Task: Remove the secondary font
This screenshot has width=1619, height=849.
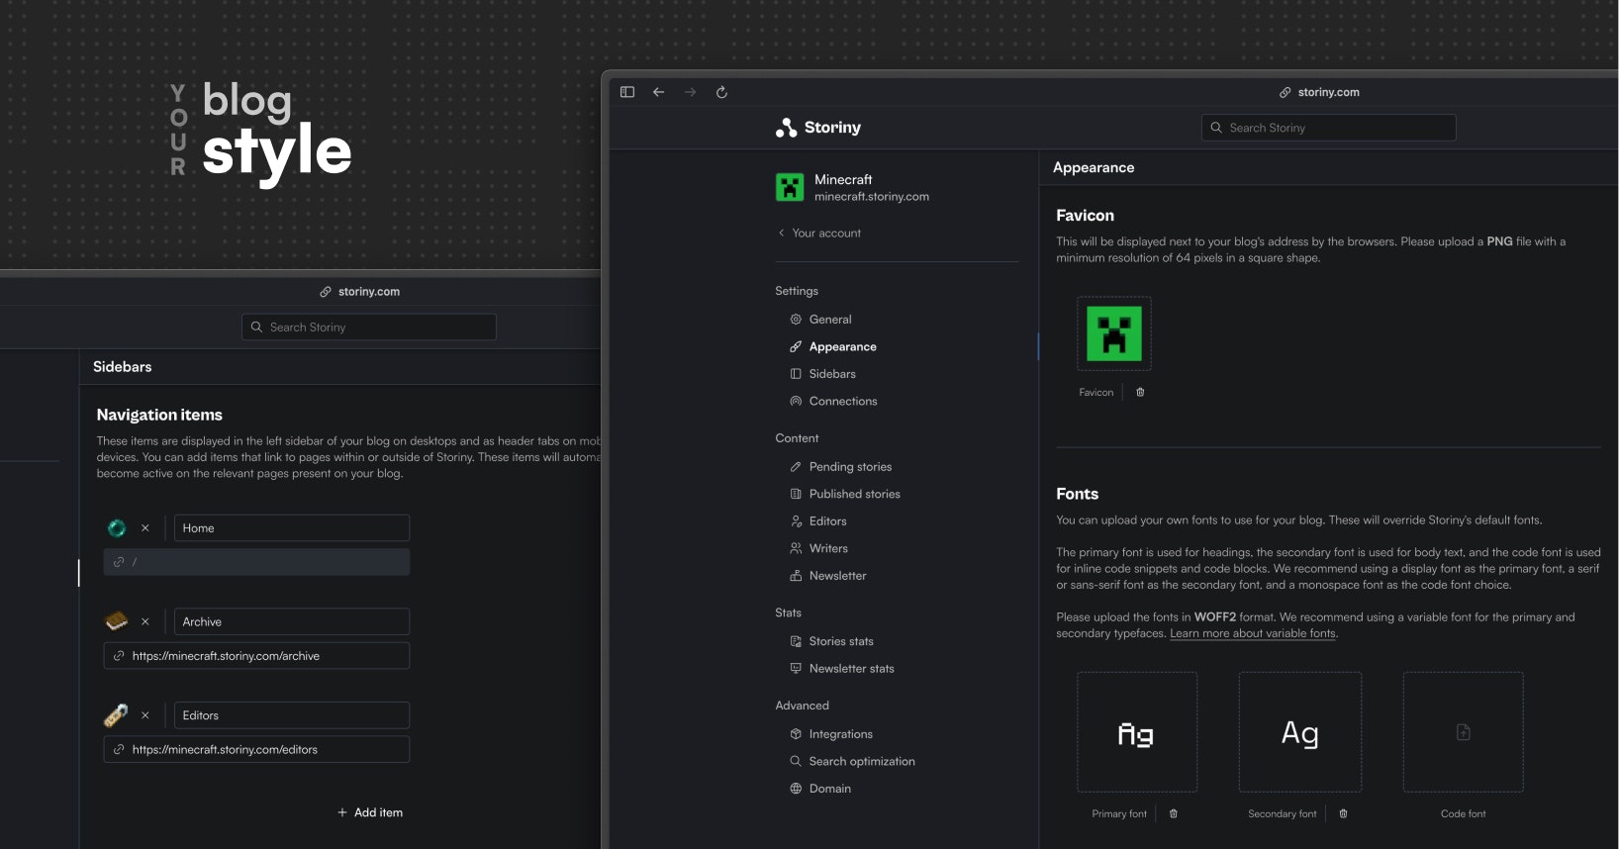Action: [1343, 813]
